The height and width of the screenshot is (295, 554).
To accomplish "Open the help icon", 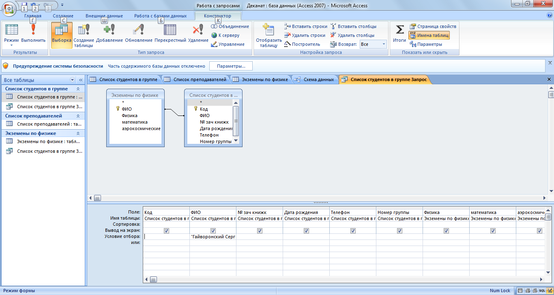I will pos(550,15).
